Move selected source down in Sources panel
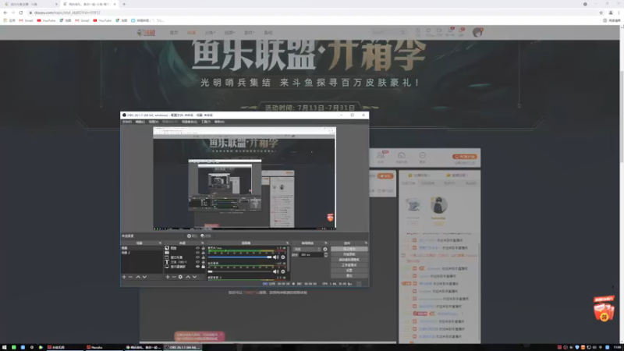Screen dimensions: 624x351 (x=194, y=277)
